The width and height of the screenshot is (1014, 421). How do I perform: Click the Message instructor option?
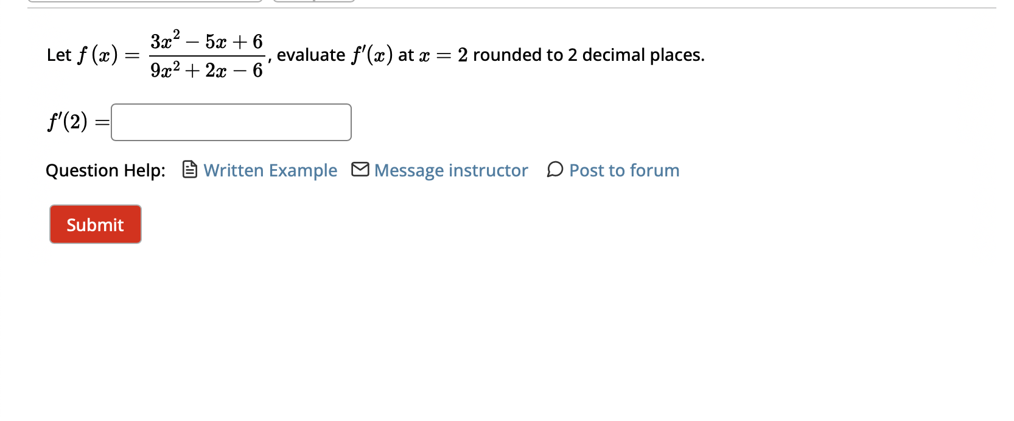click(452, 170)
